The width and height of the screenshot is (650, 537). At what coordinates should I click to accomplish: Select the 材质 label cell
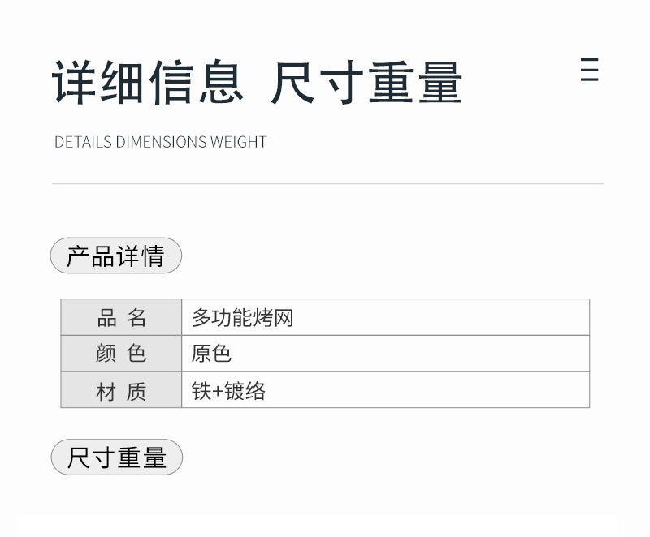pyautogui.click(x=121, y=392)
